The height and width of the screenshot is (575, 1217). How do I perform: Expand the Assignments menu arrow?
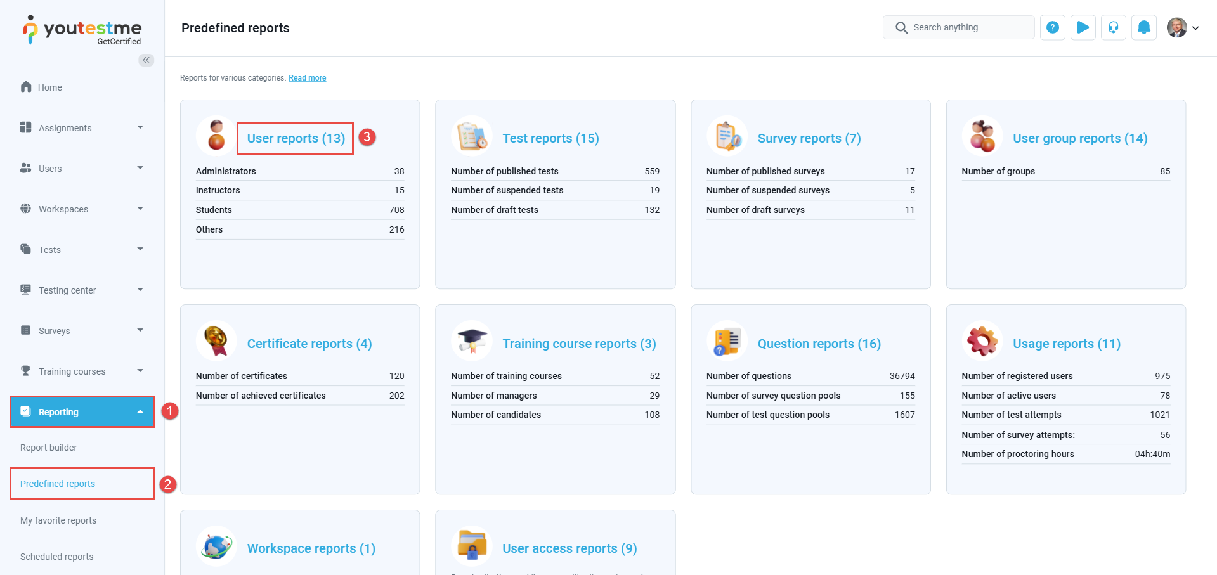(x=140, y=127)
